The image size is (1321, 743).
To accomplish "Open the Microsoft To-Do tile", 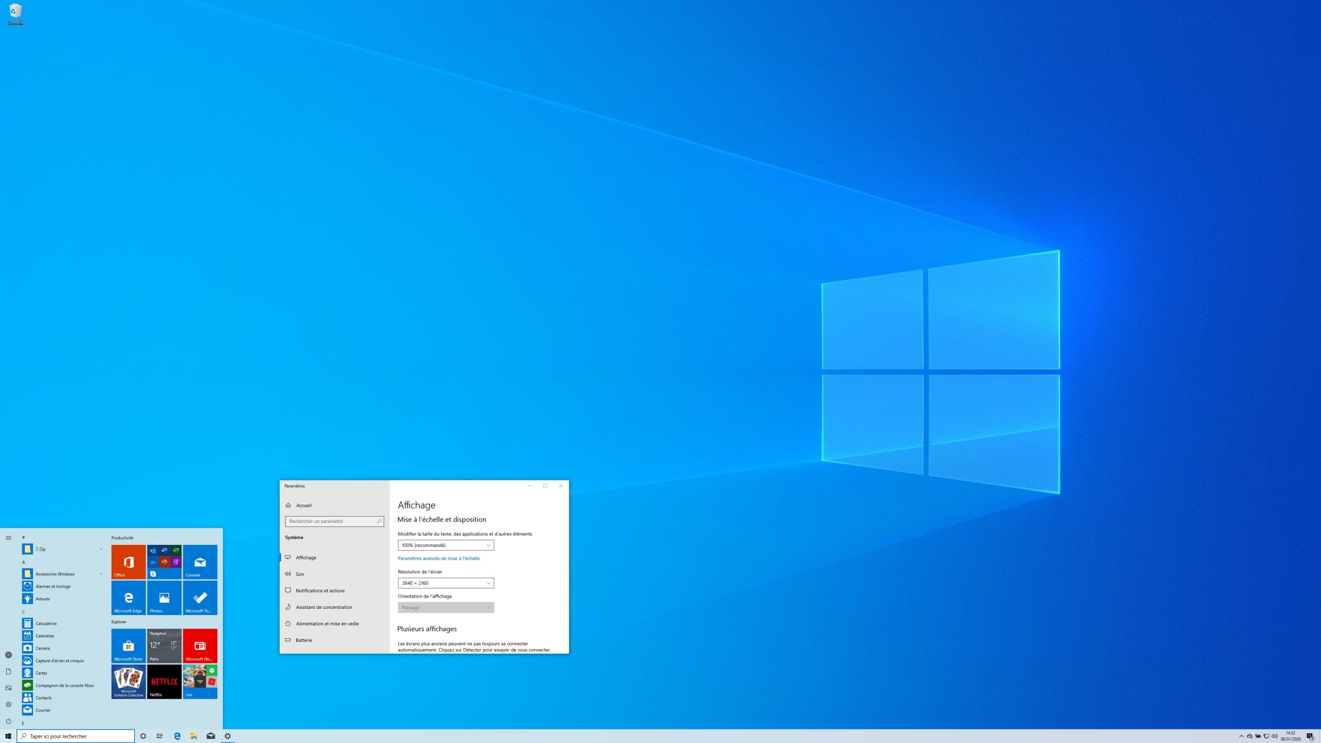I will coord(200,597).
